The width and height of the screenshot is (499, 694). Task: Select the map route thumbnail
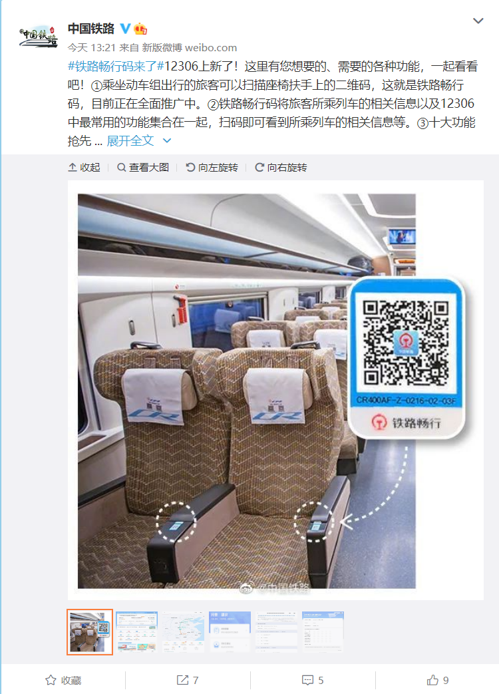point(183,632)
